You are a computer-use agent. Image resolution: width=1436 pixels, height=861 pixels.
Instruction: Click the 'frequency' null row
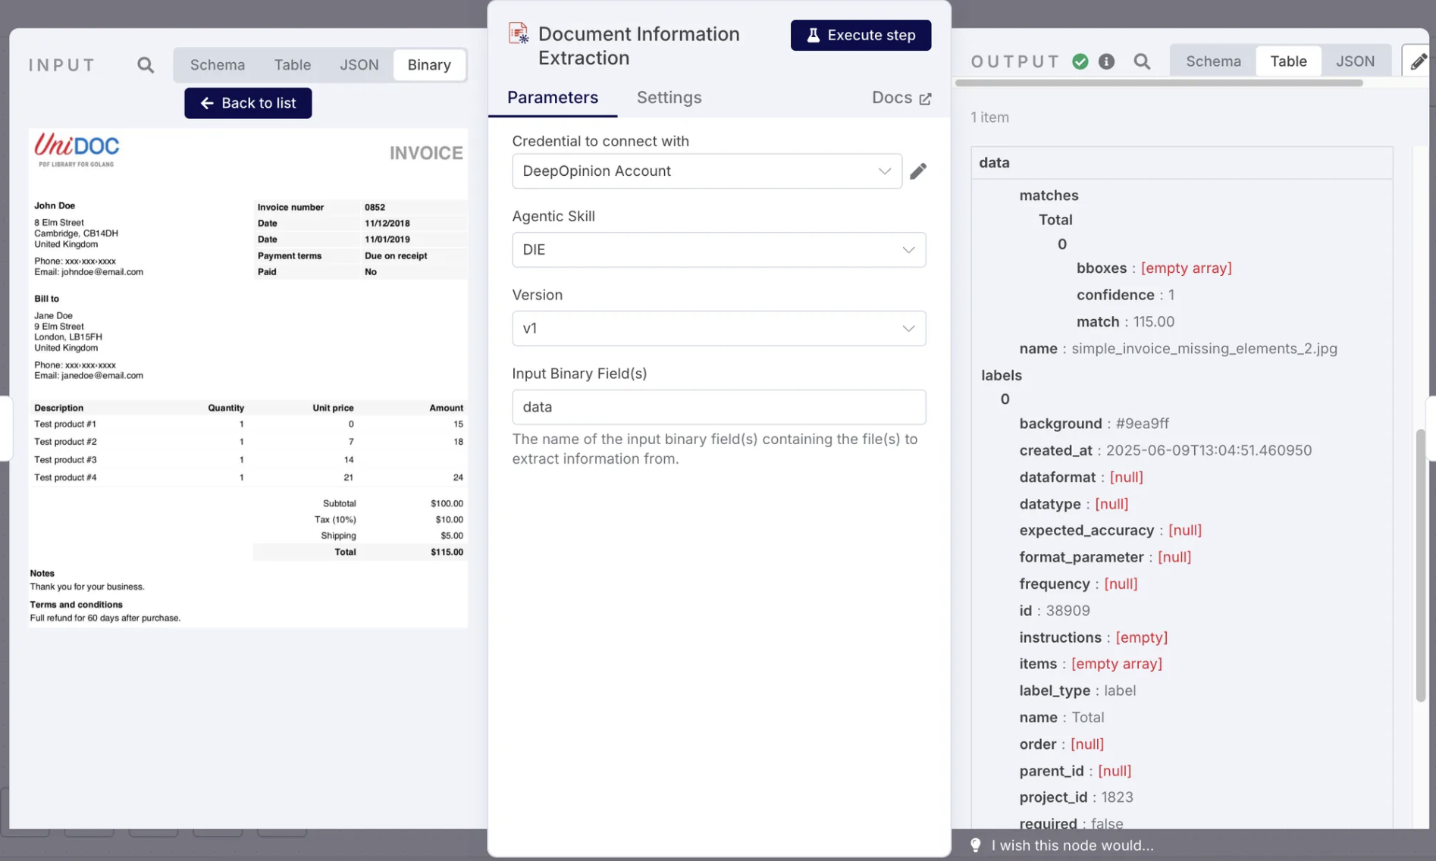tap(1078, 584)
